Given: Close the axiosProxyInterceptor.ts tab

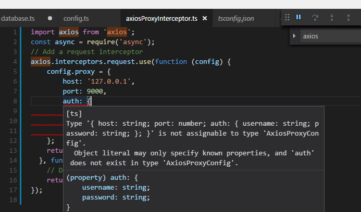Looking at the screenshot, I should click(x=205, y=18).
